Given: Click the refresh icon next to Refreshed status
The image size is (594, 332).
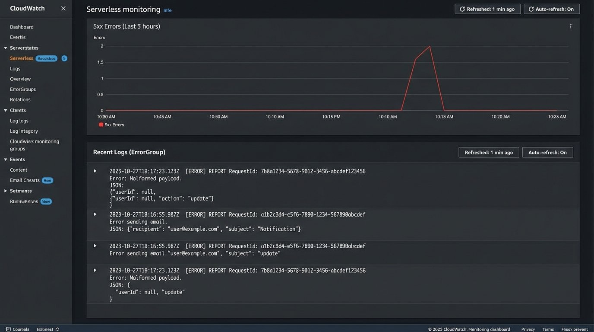Looking at the screenshot, I should (462, 9).
